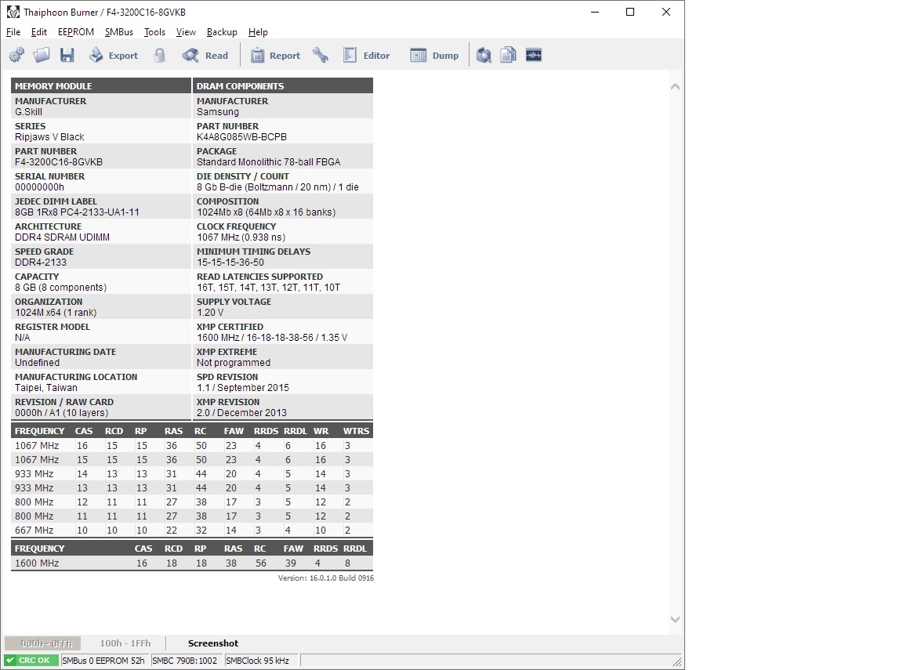
Task: Click the copy documents toolbar icon
Action: point(509,56)
